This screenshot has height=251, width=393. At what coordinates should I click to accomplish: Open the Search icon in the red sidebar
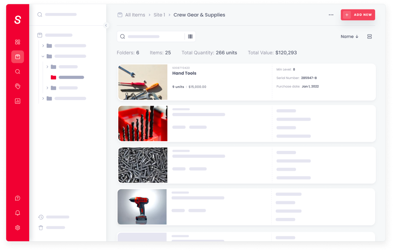point(18,71)
